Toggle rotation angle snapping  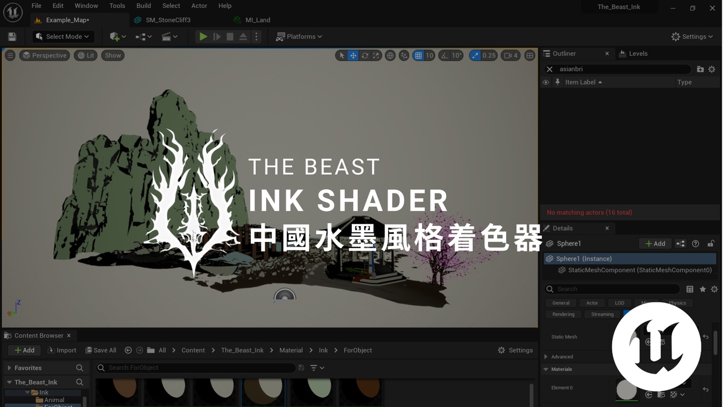[x=443, y=55]
